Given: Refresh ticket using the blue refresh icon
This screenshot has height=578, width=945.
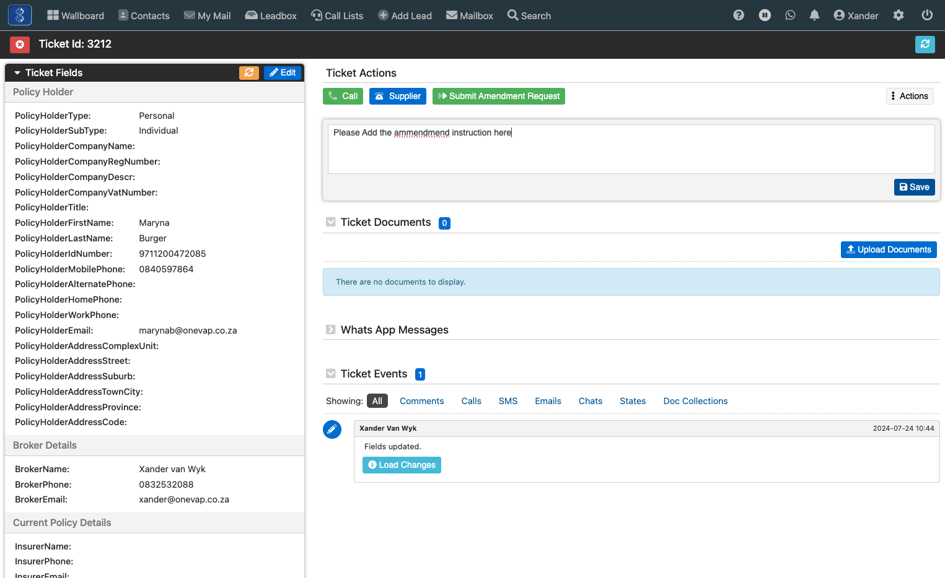Looking at the screenshot, I should tap(925, 44).
